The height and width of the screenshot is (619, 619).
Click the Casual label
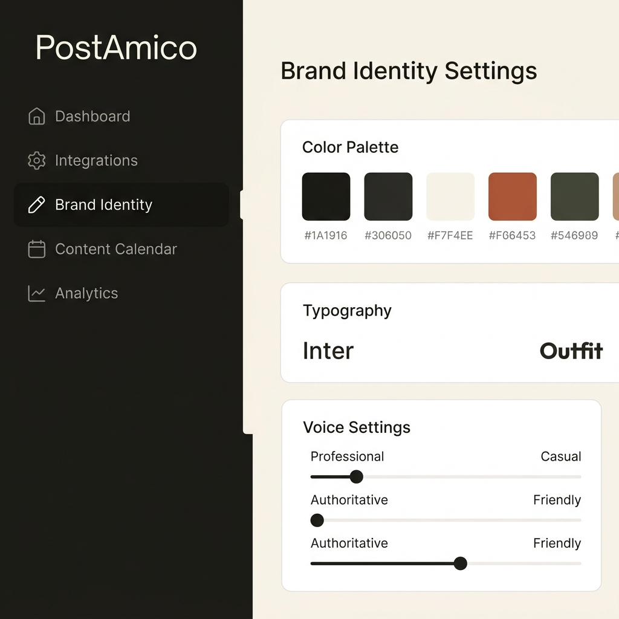click(560, 457)
